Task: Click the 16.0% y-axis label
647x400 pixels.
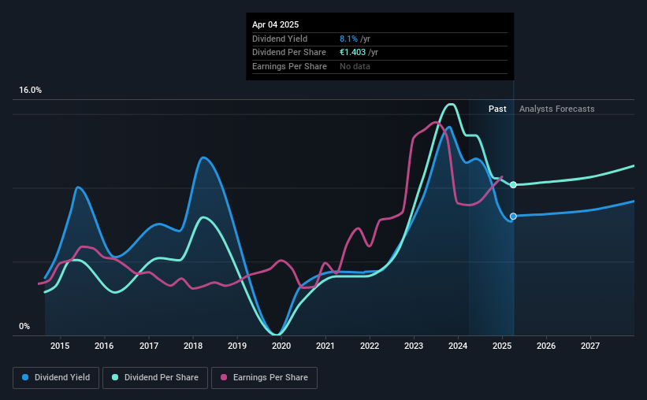Action: coord(30,91)
